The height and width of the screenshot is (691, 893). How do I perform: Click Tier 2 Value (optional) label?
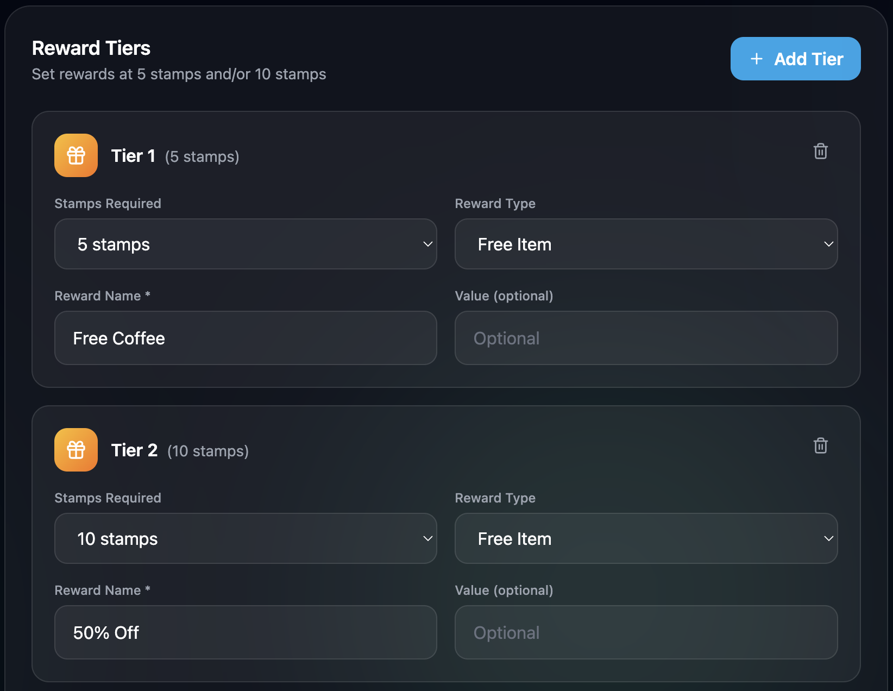[x=504, y=591]
